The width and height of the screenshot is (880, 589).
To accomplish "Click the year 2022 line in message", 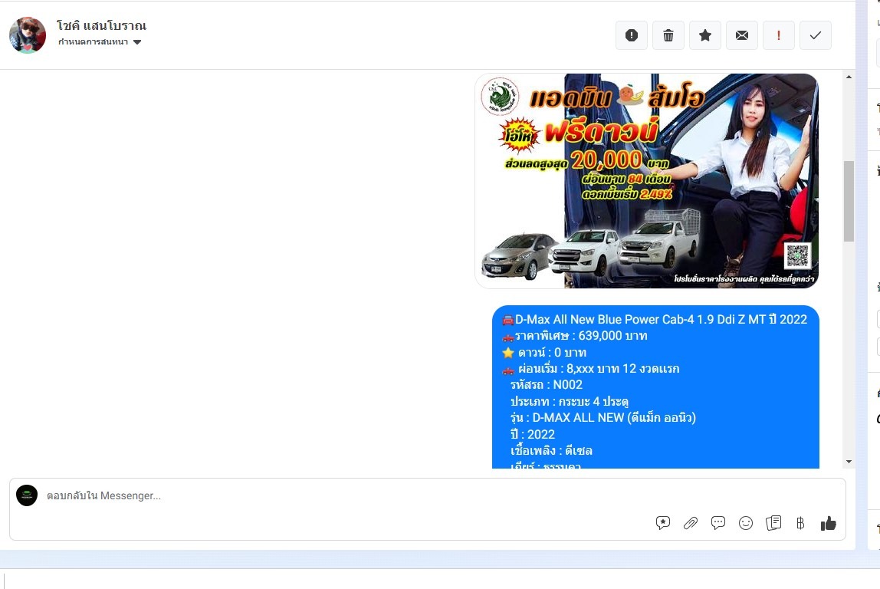I will tap(533, 434).
